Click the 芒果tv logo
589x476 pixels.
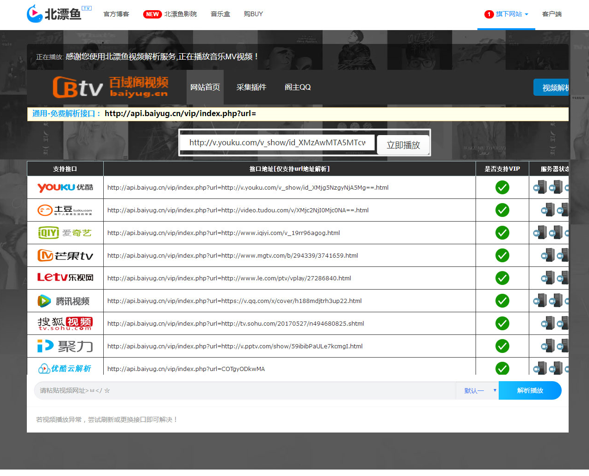(x=65, y=255)
